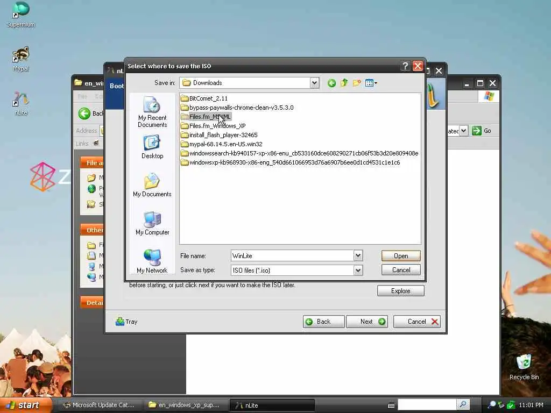Click Back arrow in Explorer window

coord(84,113)
